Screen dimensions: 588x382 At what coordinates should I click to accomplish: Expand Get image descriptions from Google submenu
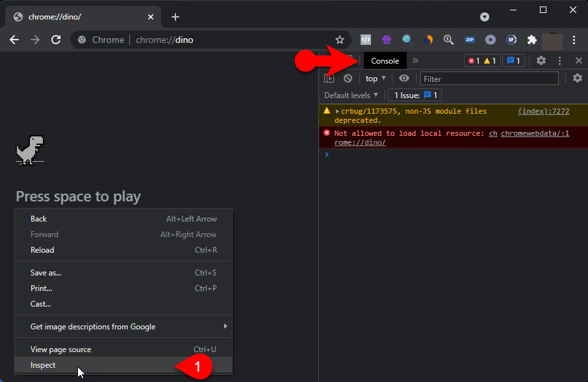pos(123,327)
